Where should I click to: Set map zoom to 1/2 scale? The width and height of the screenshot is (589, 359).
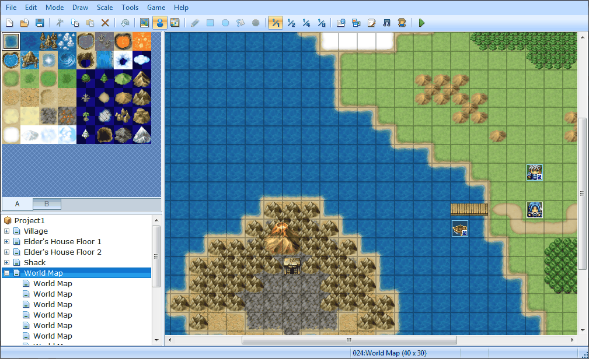click(x=291, y=23)
